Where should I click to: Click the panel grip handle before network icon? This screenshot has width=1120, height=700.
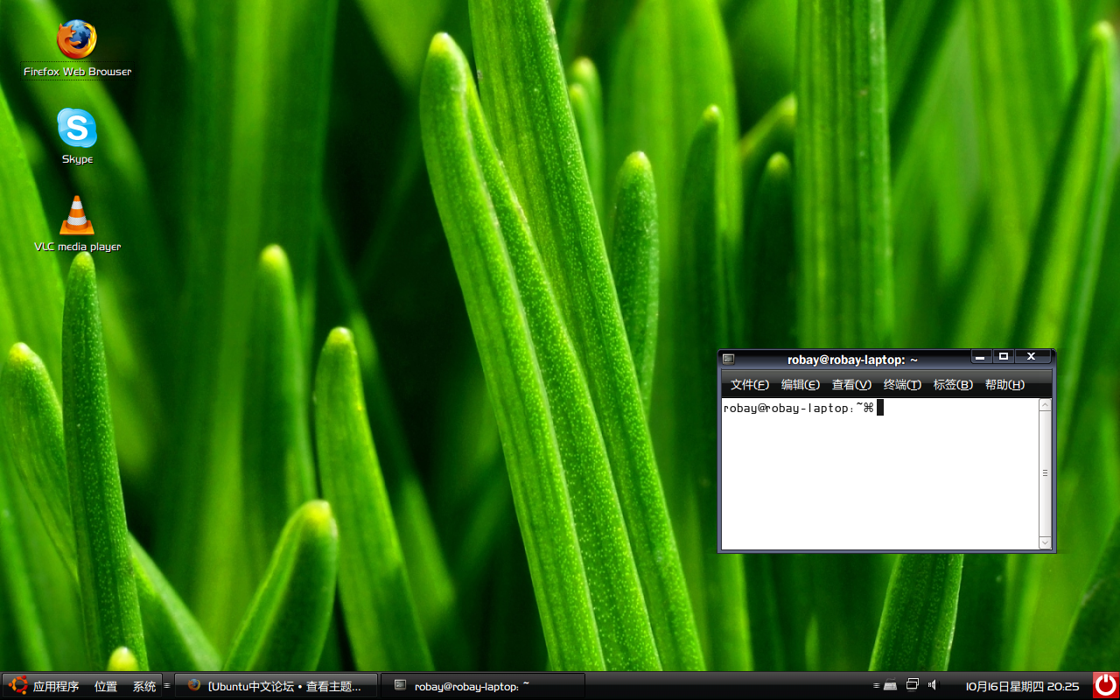[876, 685]
